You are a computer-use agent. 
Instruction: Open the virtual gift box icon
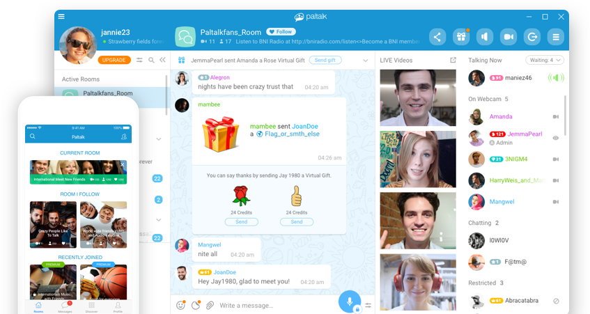pos(460,37)
